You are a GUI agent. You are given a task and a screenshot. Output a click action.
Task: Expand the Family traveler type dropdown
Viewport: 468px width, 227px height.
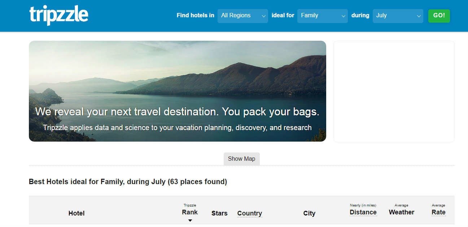pos(322,16)
